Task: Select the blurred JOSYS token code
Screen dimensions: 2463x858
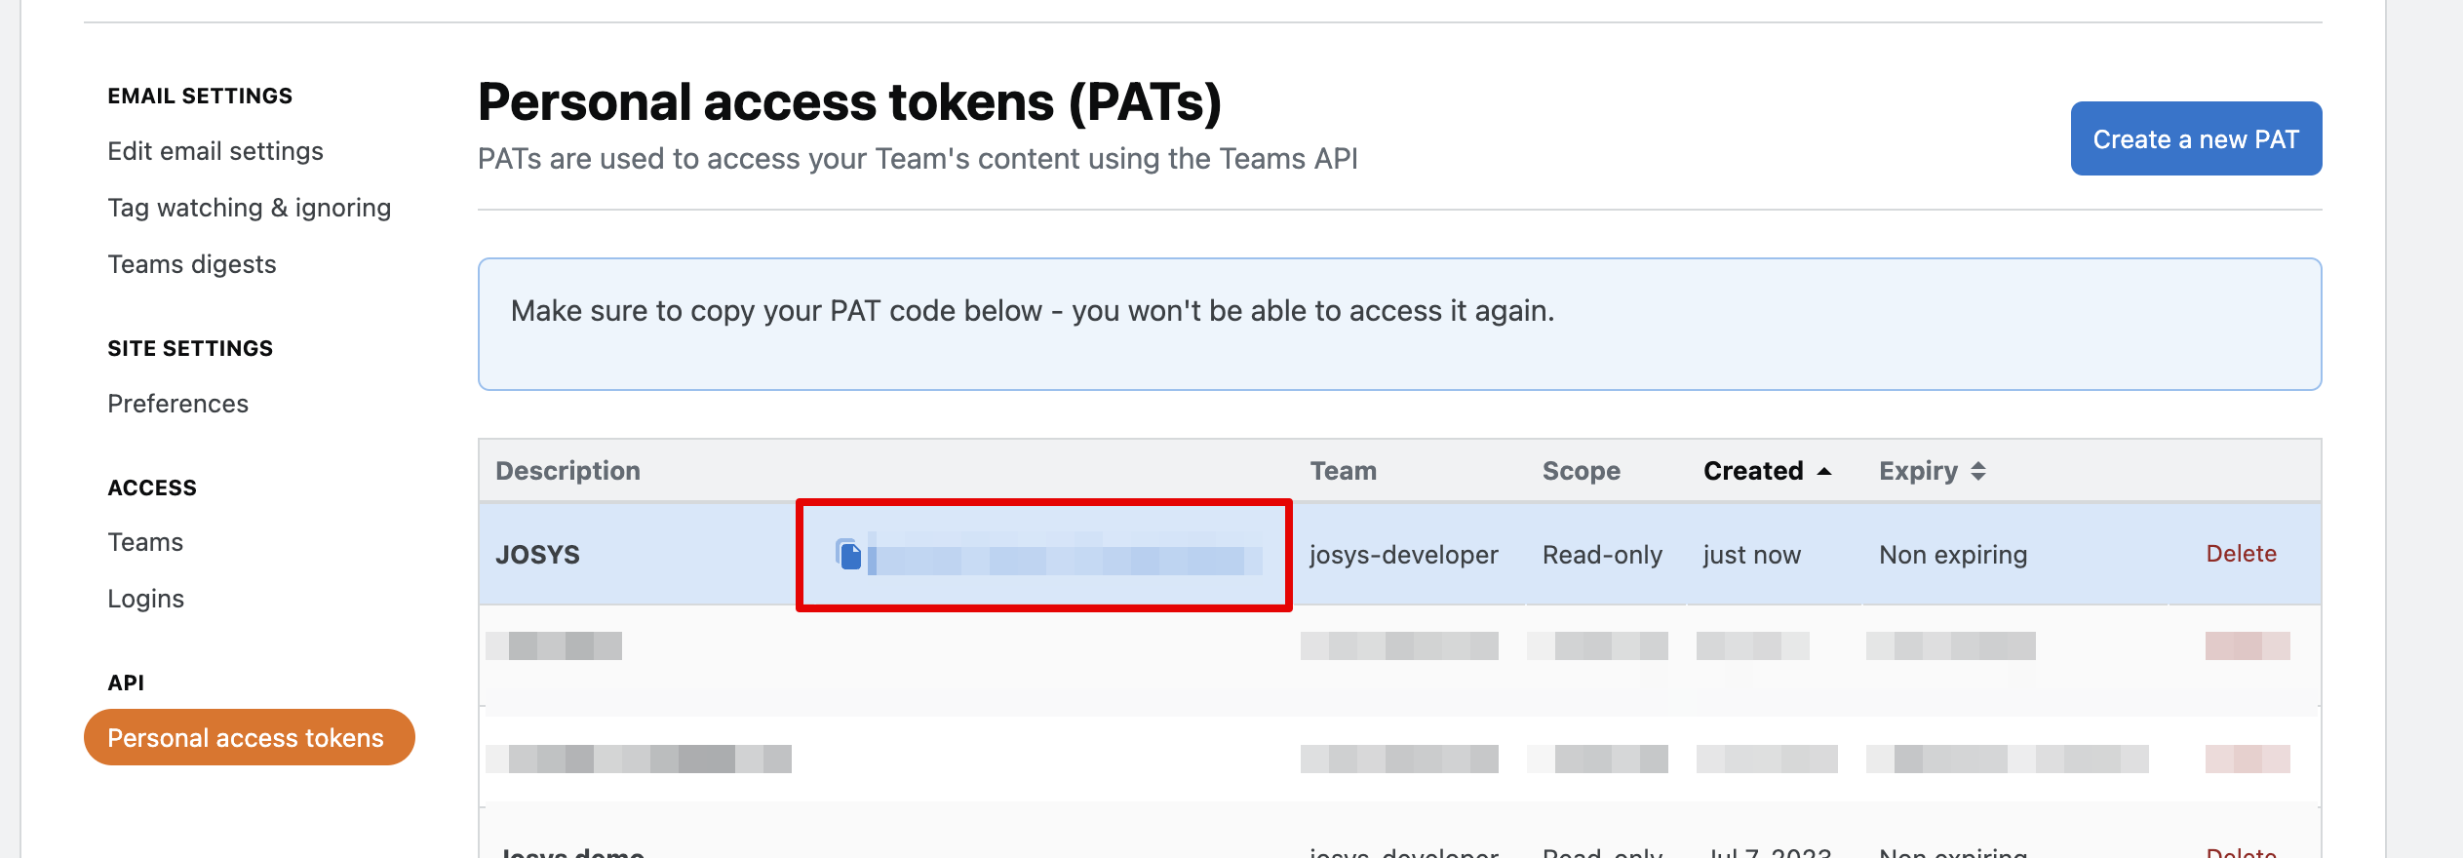Action: tap(1064, 557)
